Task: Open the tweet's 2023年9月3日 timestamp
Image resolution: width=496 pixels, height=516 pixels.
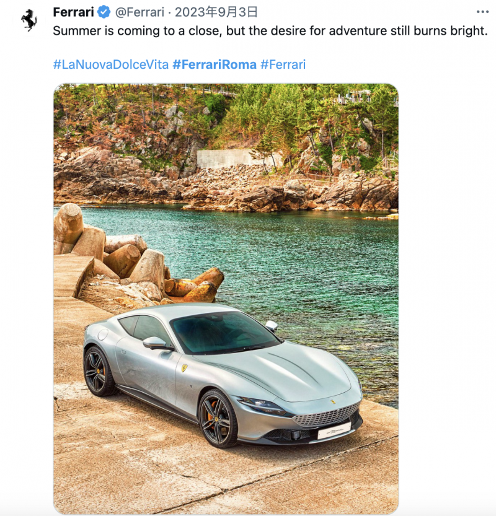Action: pyautogui.click(x=216, y=12)
